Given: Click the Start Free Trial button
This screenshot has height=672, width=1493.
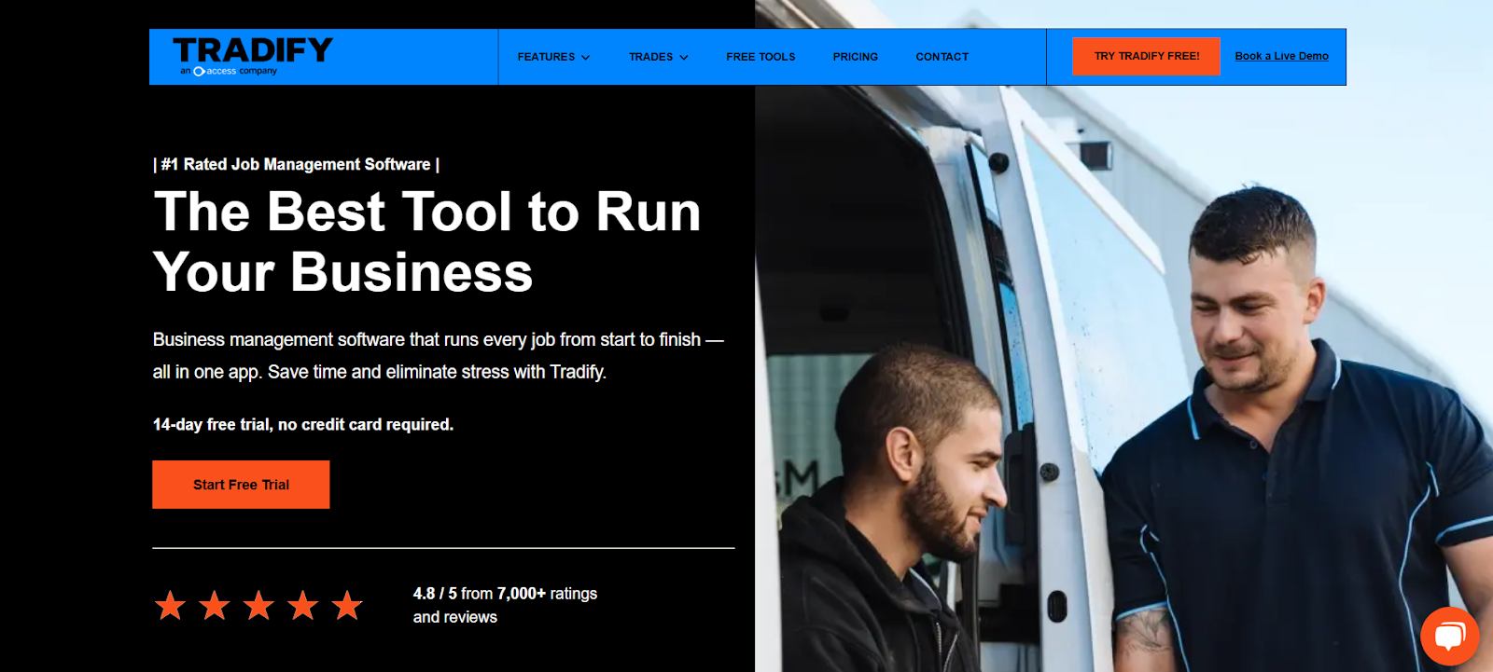Looking at the screenshot, I should 241,485.
